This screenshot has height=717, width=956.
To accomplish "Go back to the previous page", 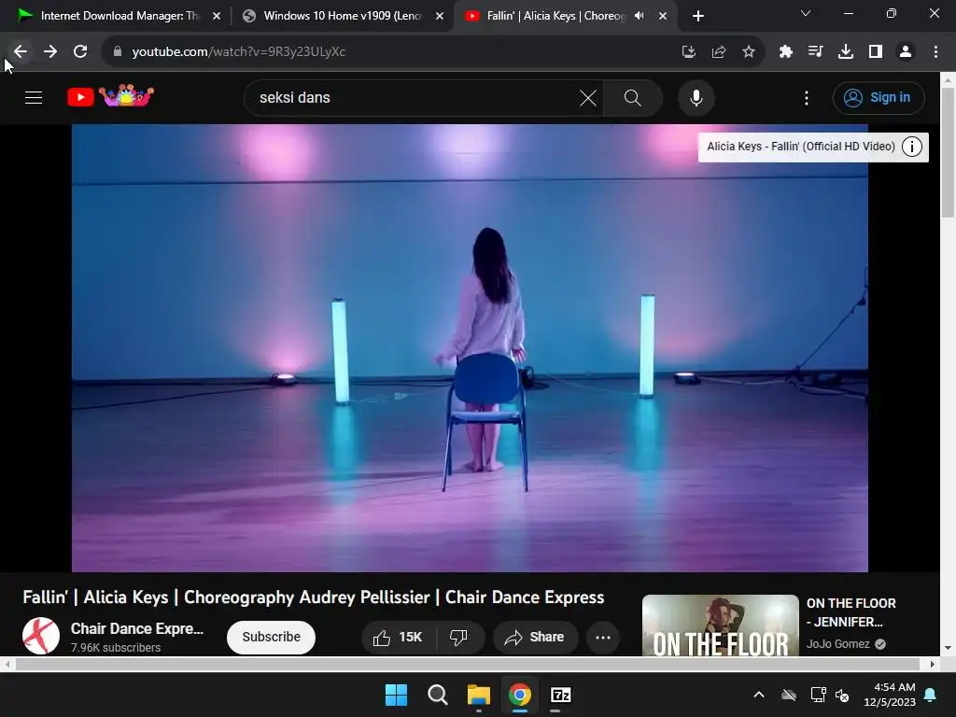I will 21,52.
